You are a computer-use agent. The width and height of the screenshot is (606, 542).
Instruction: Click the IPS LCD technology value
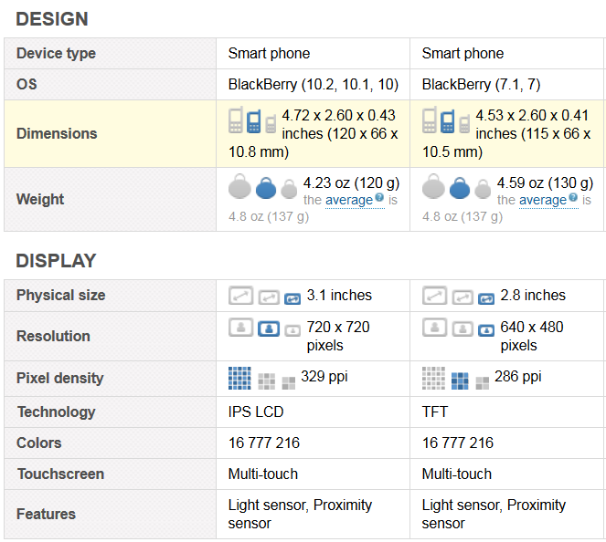click(x=256, y=412)
